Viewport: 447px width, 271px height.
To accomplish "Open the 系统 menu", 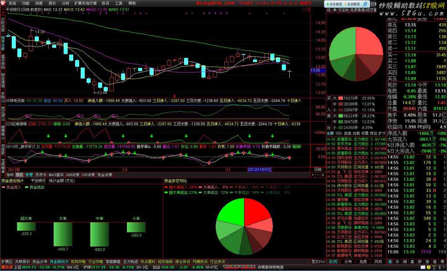I will [x=12, y=3].
